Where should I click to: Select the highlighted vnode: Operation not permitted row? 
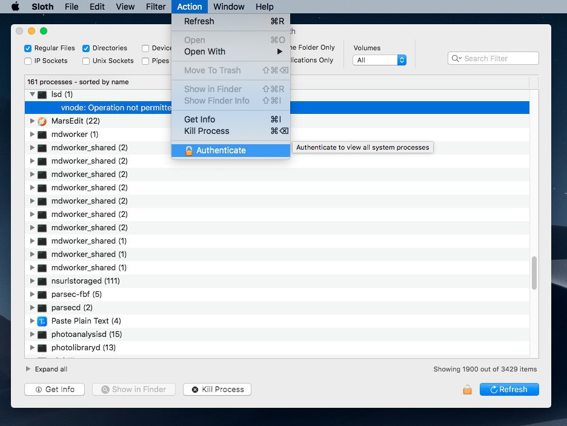[x=277, y=108]
